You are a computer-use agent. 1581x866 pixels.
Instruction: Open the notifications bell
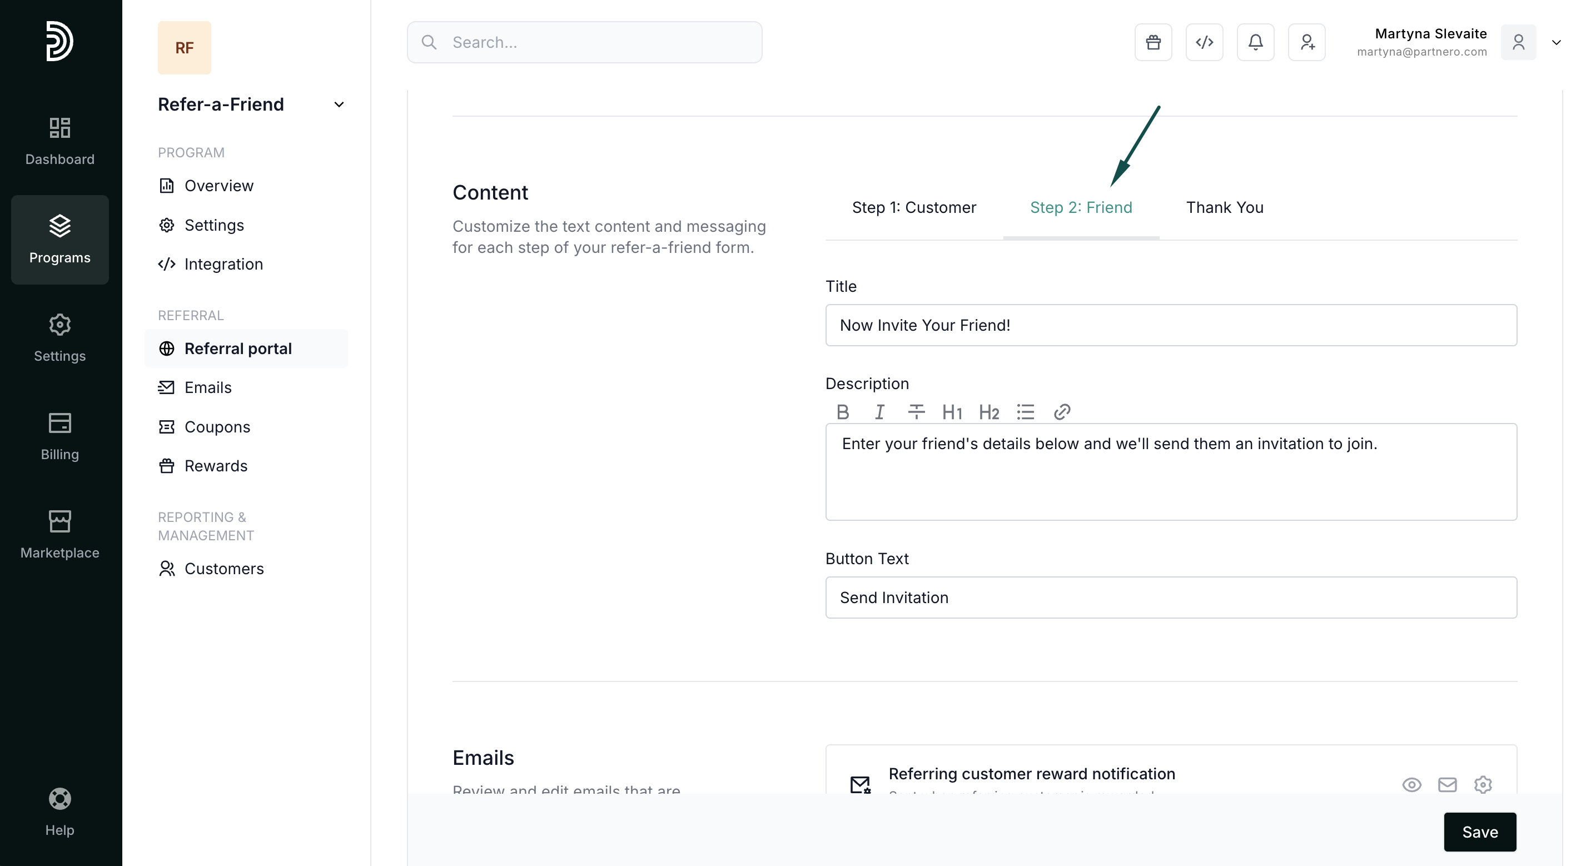point(1255,42)
